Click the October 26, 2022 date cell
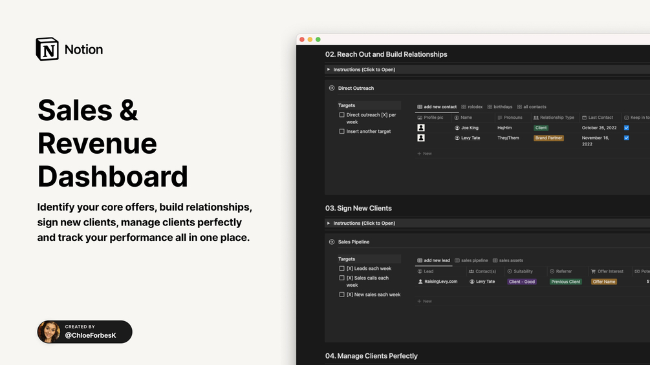The image size is (650, 365). 599,128
